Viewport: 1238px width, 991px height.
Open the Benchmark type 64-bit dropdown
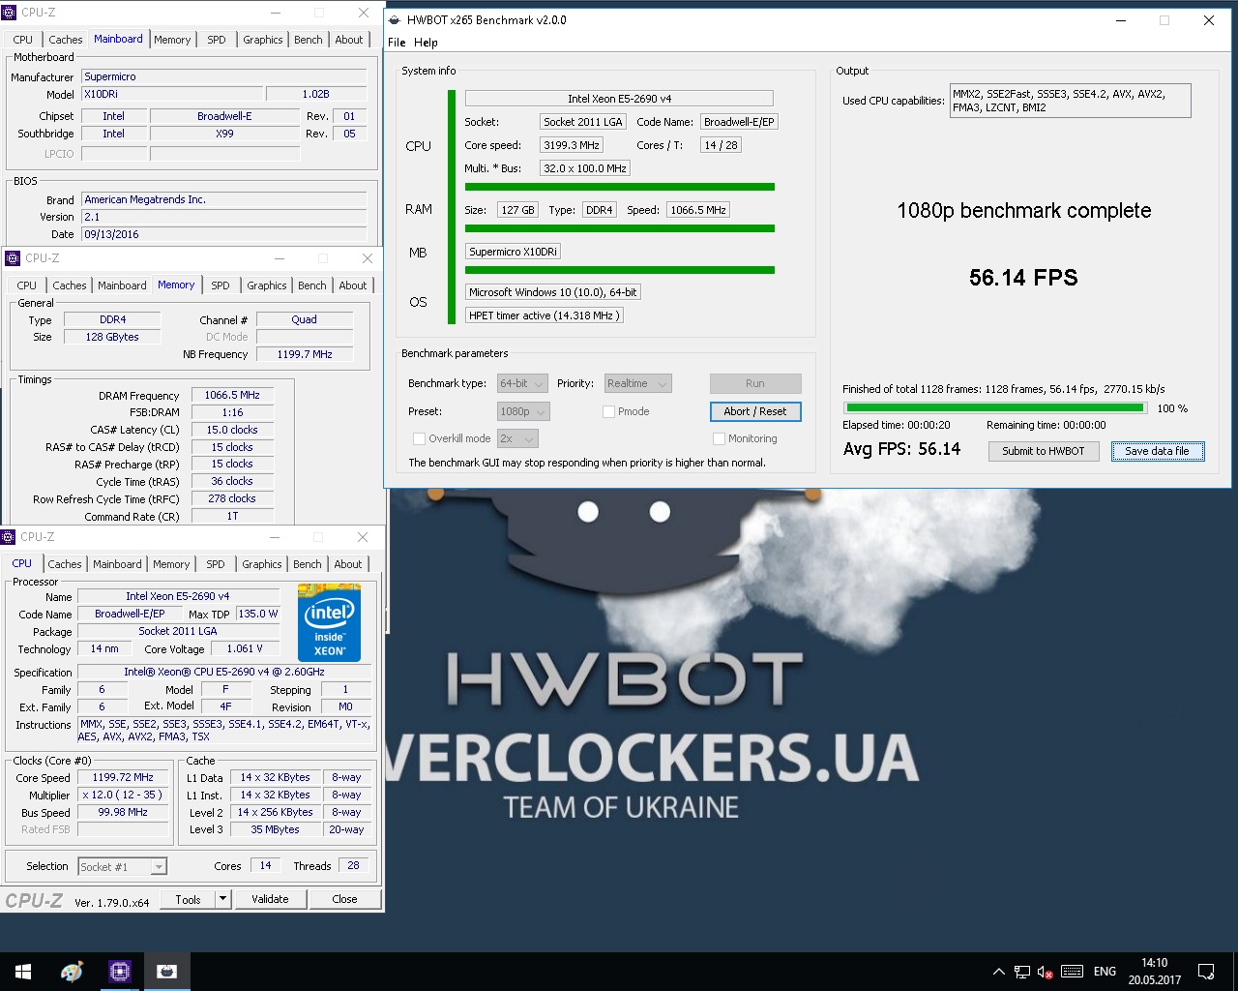(x=523, y=383)
